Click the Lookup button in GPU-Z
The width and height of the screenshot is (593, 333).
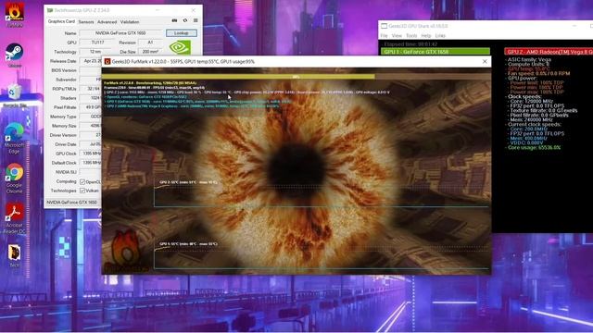click(x=182, y=33)
